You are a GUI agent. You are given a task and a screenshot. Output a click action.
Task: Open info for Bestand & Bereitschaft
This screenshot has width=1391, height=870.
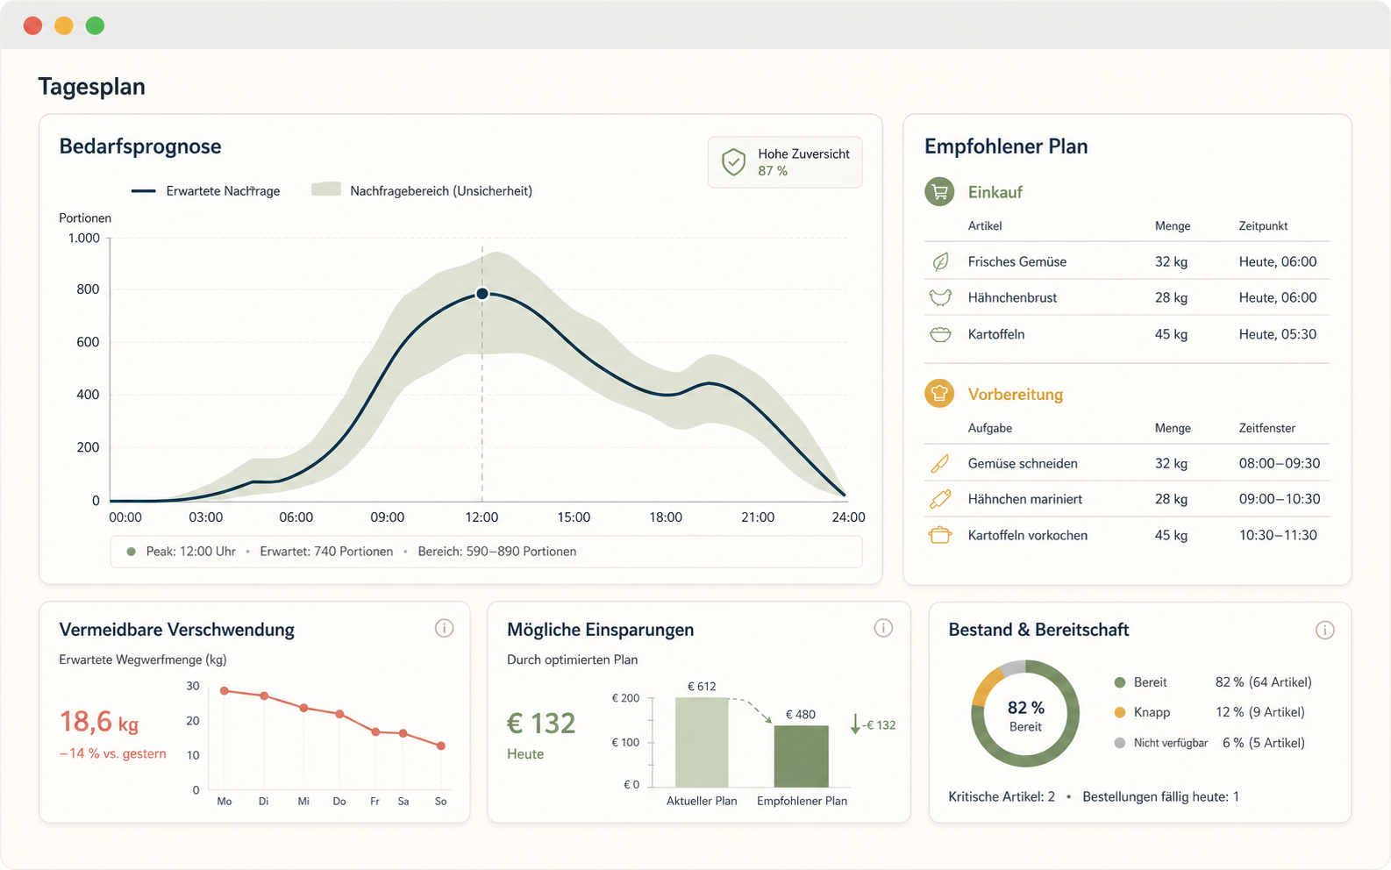[1325, 630]
